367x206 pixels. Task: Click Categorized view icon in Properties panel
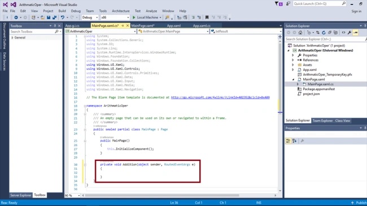pos(288,141)
